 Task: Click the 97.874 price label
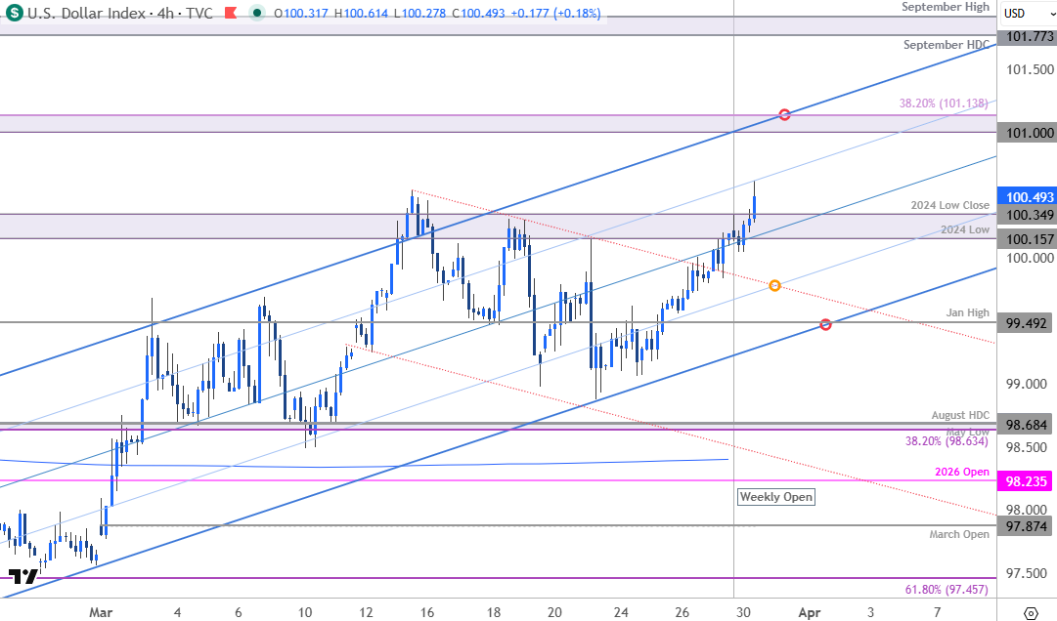[x=1027, y=525]
